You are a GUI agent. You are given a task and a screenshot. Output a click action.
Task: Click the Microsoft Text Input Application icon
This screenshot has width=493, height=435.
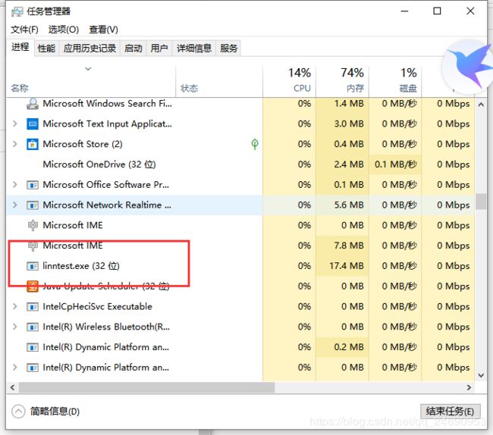tap(33, 124)
